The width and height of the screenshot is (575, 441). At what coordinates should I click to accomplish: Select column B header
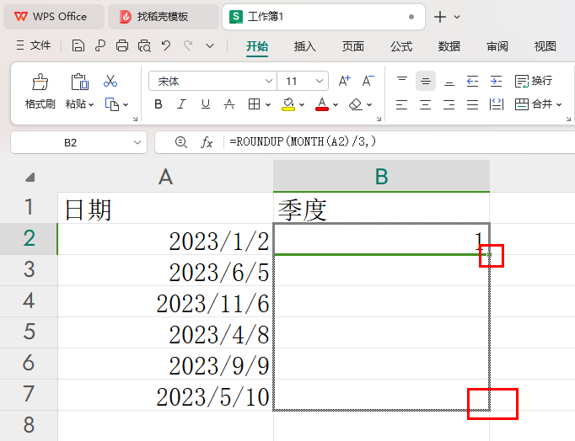[381, 177]
